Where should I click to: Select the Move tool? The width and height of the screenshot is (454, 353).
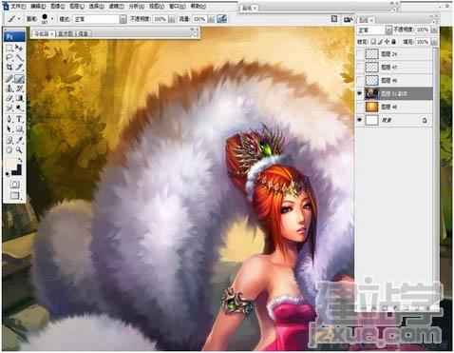(19, 49)
